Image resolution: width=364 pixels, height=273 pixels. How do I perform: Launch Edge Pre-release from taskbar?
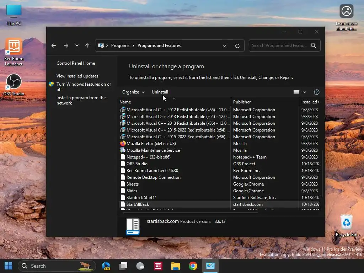tap(106, 266)
